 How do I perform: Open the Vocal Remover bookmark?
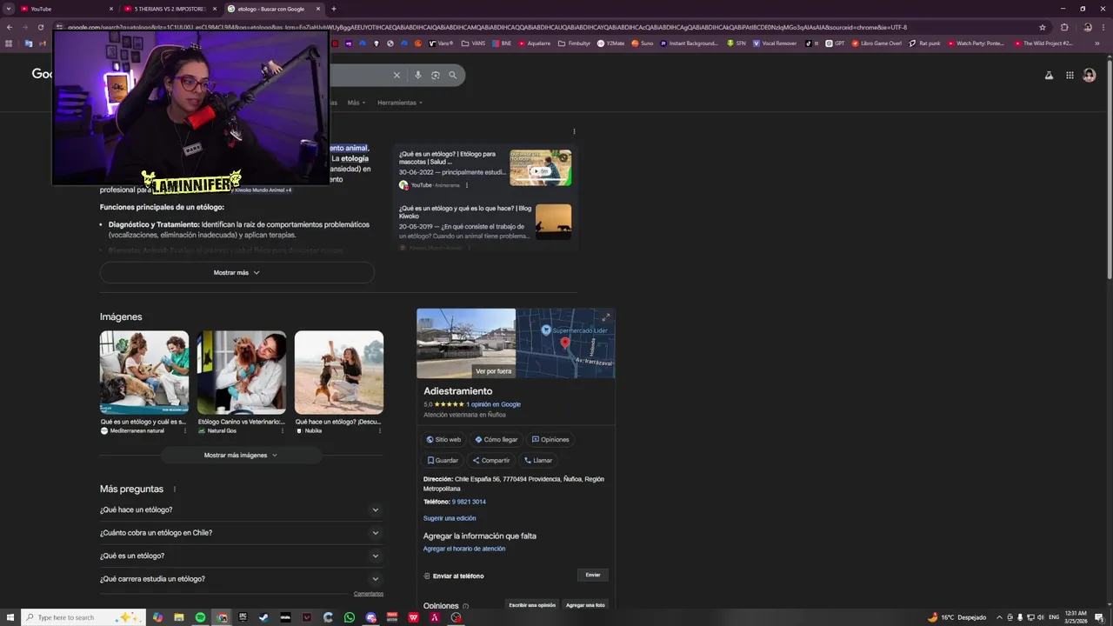775,43
